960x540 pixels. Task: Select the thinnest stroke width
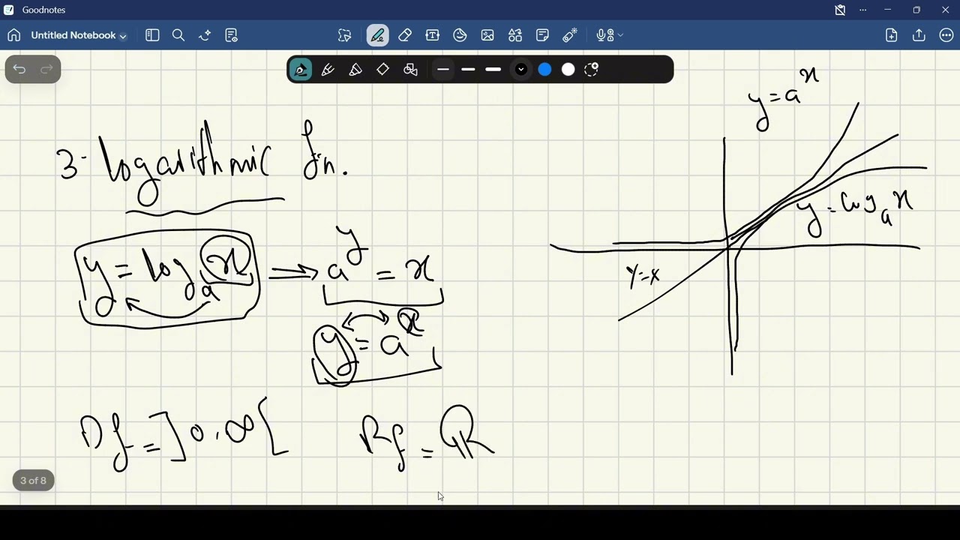[x=443, y=70]
